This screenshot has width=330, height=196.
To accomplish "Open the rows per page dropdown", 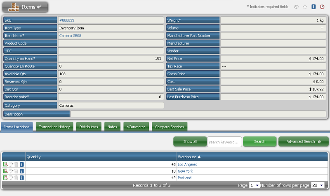I will click(x=318, y=185).
